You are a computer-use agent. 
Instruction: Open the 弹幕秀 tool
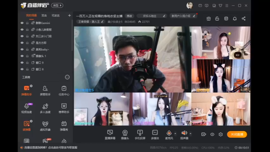coord(64,126)
